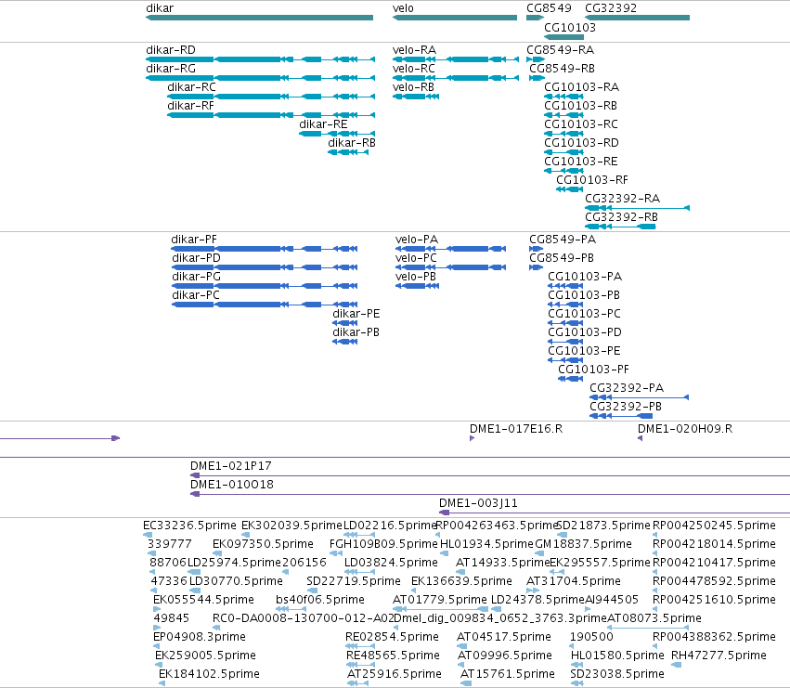790x688 pixels.
Task: Select the CG10103-PA protein feature
Action: coord(565,286)
